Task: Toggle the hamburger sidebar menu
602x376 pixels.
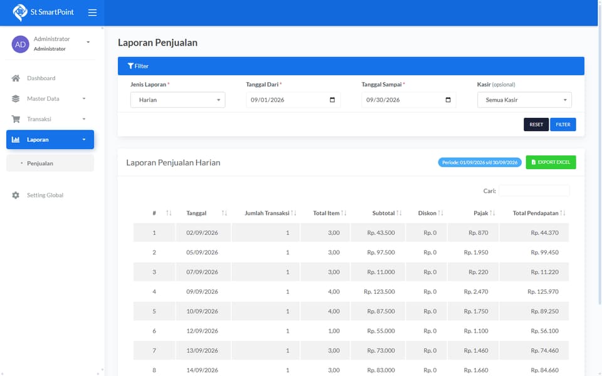Action: coord(92,13)
